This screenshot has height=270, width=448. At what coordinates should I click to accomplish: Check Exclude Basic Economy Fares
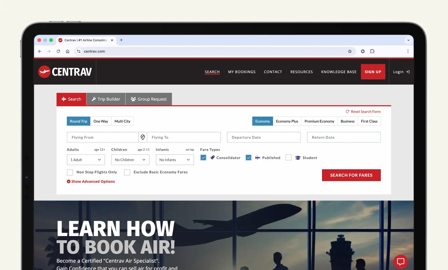[127, 172]
